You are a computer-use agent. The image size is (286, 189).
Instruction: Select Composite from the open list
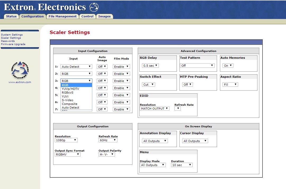coord(76,104)
